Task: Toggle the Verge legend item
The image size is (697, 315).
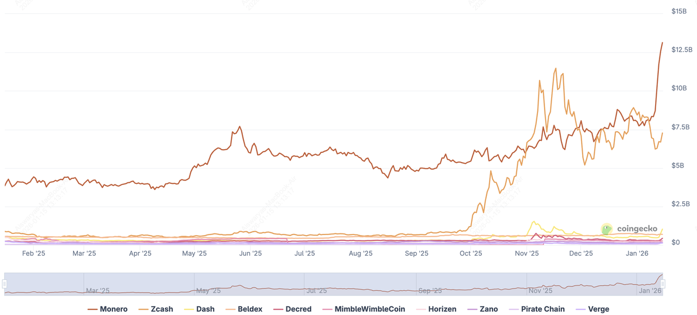Action: pyautogui.click(x=592, y=309)
